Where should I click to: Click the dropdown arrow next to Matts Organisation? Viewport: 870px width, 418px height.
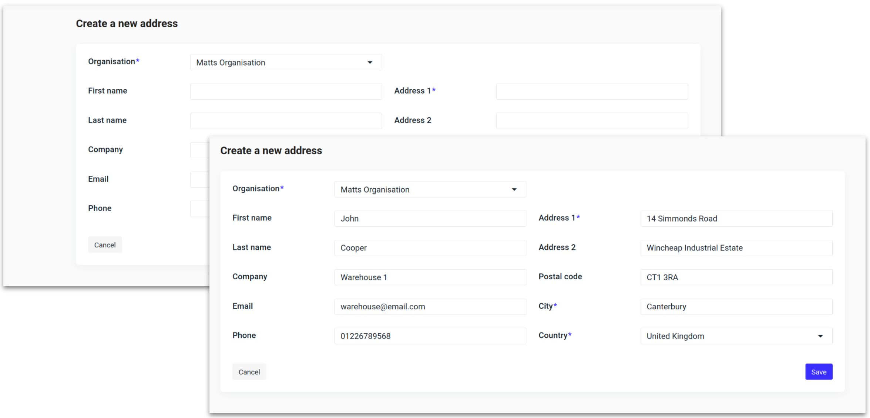coord(514,189)
